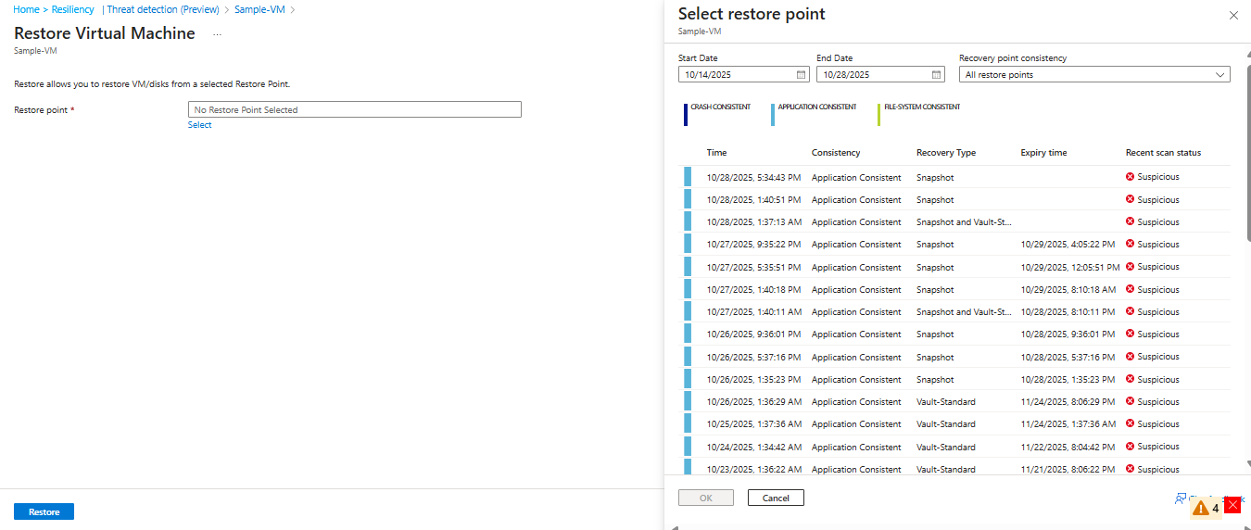
Task: Click the Crash Consistent legend label
Action: [x=720, y=107]
